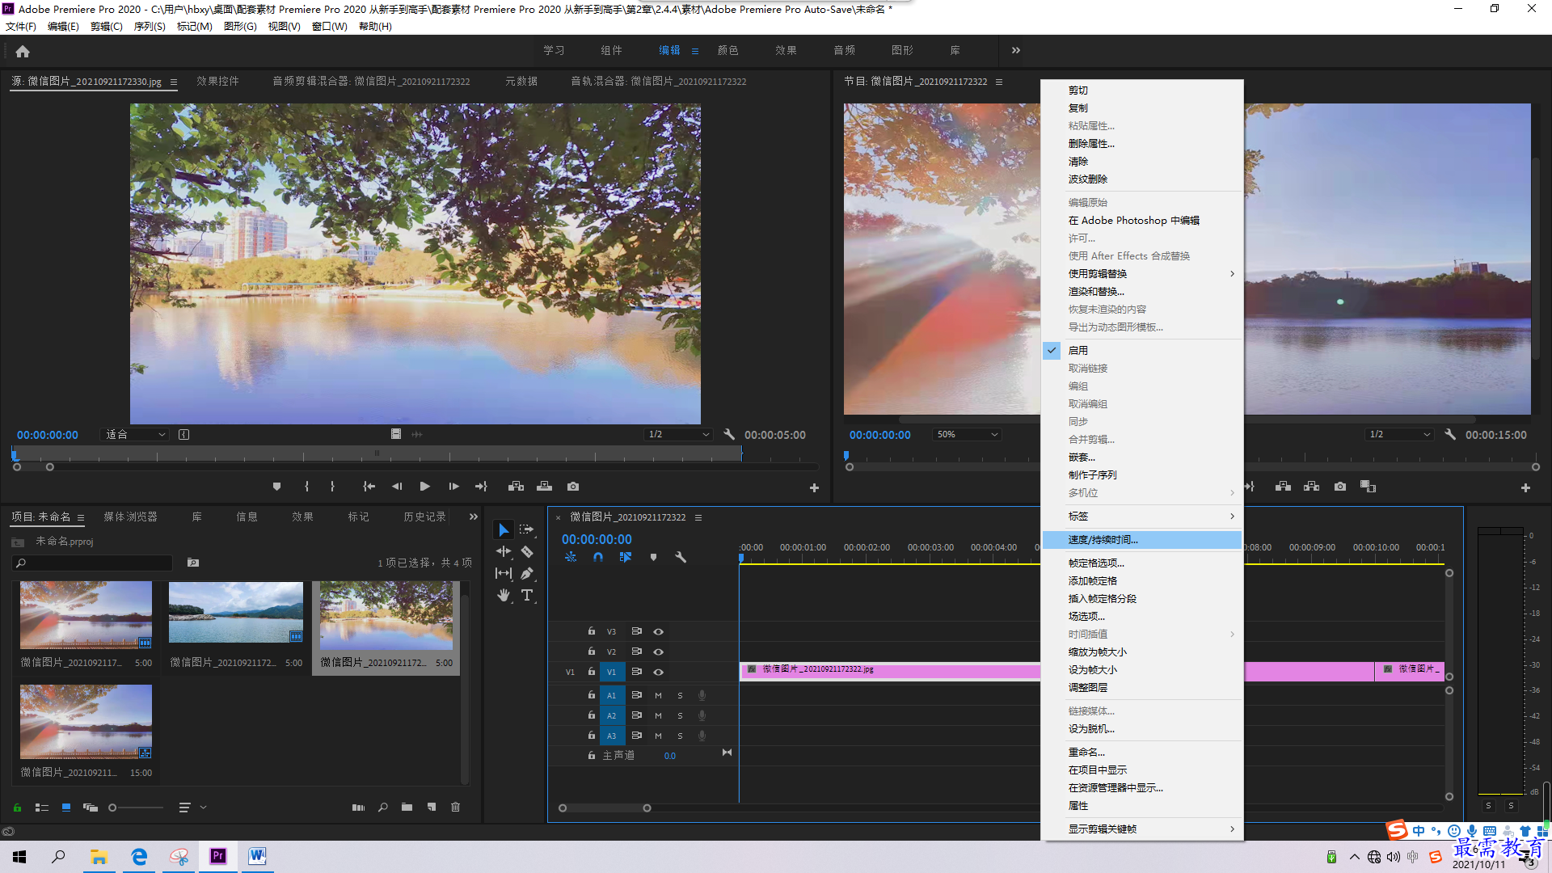Select the Pen tool
Screen dimensions: 1552x873
click(x=527, y=573)
